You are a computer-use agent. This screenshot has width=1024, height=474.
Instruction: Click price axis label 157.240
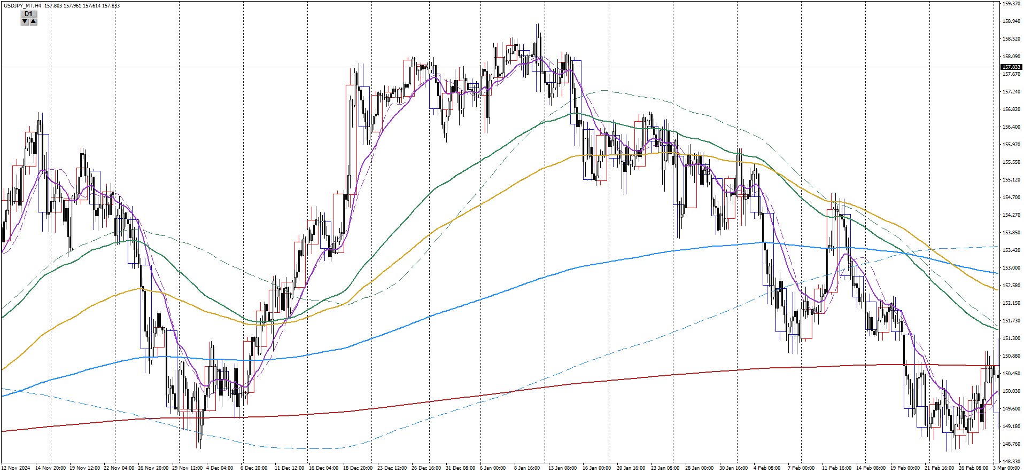1011,92
